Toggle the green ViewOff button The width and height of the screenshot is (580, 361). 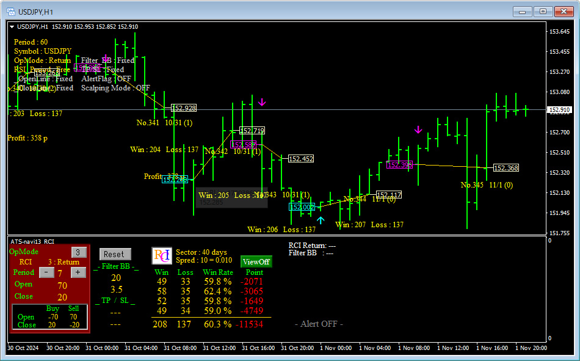(x=256, y=262)
